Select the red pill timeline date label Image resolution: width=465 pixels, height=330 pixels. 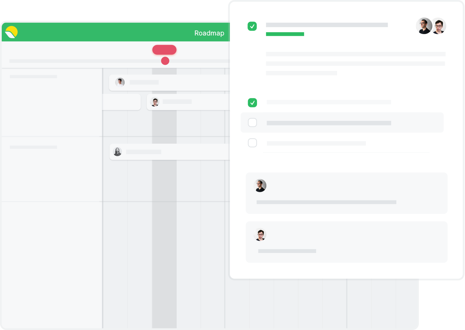[x=164, y=50]
